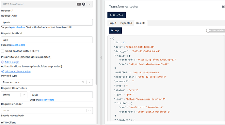Collapse the "guid" JSON node

coord(115,55)
